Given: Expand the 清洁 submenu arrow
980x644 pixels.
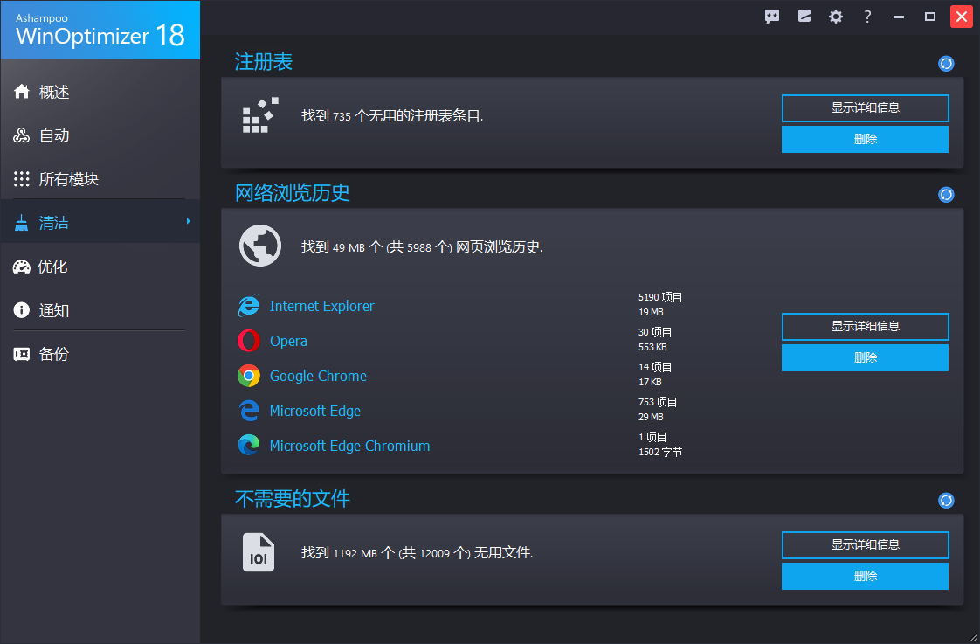Looking at the screenshot, I should coord(188,221).
